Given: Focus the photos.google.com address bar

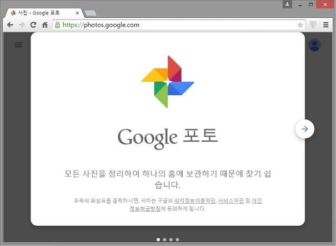Looking at the screenshot, I should click(x=178, y=25).
